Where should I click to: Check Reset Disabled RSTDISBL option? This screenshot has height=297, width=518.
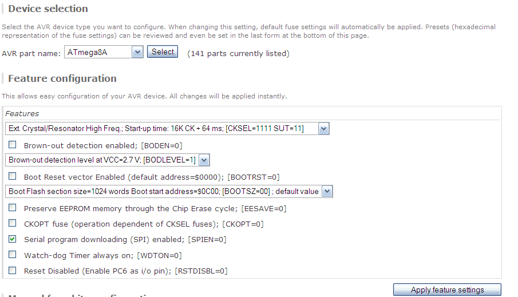pos(12,271)
